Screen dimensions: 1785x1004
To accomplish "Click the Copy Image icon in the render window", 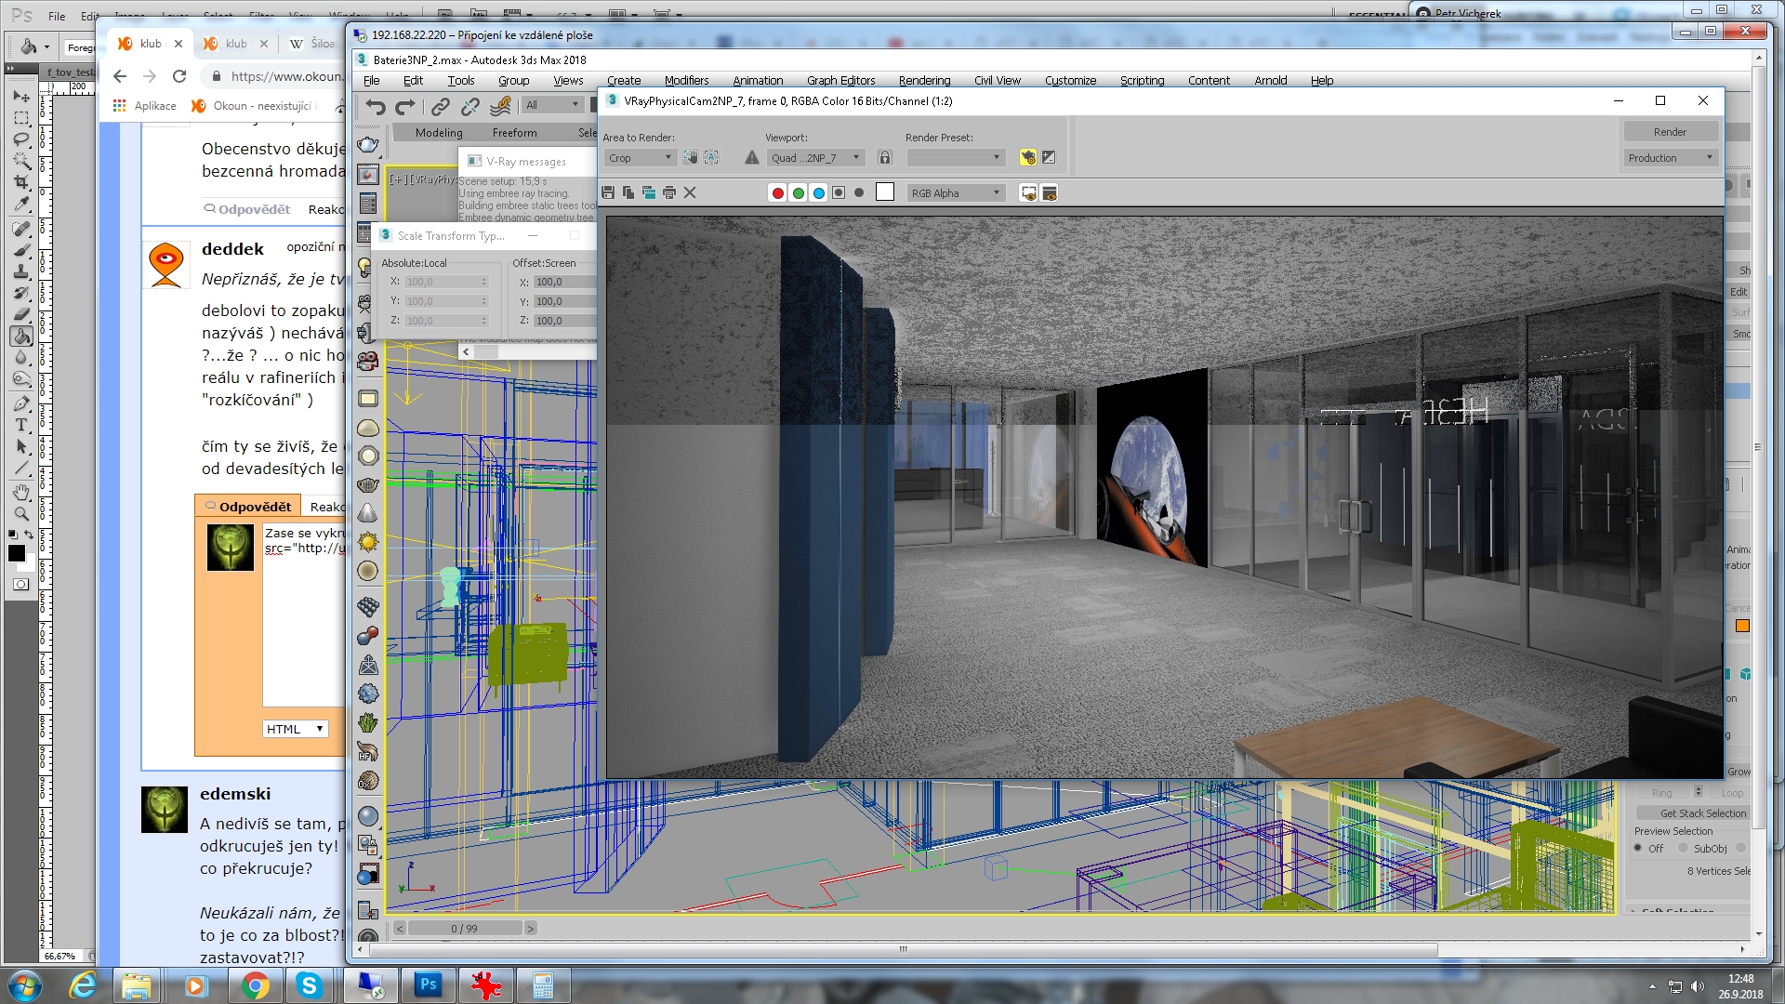I will click(628, 192).
